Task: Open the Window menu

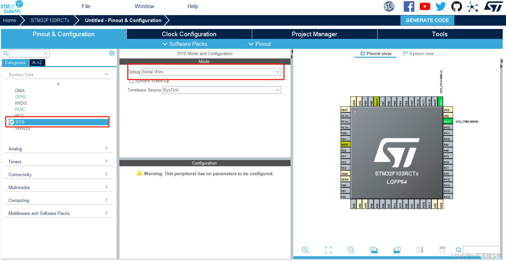Action: 144,6
